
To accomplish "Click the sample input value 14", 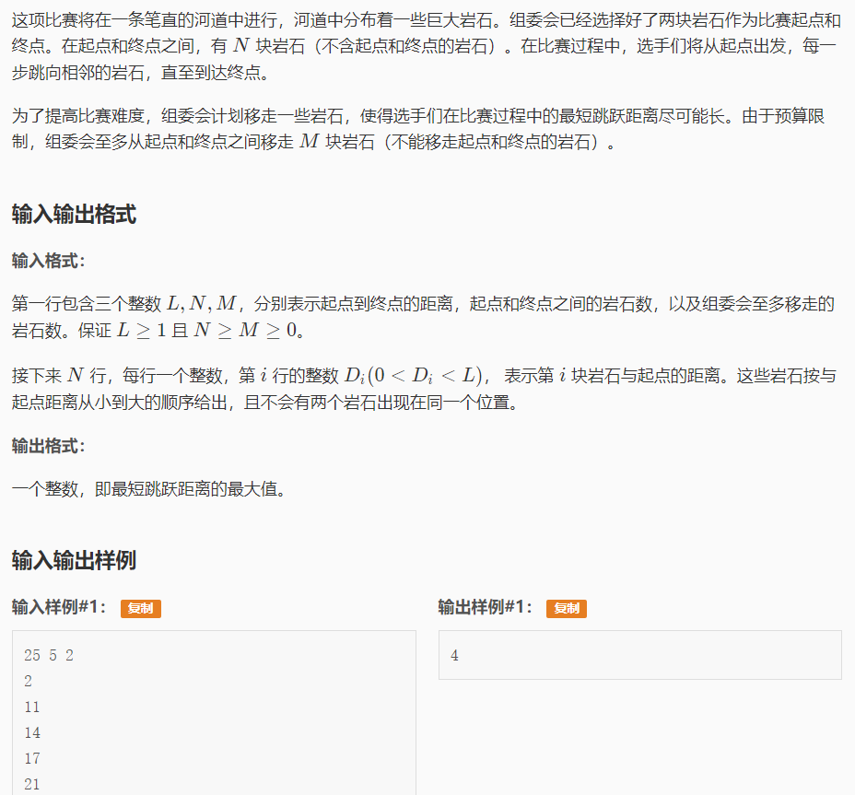I will [31, 732].
